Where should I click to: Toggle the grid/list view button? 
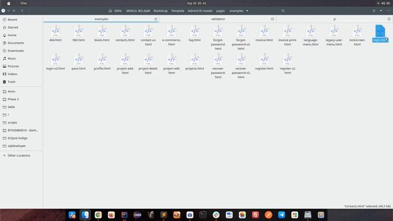(x=374, y=11)
